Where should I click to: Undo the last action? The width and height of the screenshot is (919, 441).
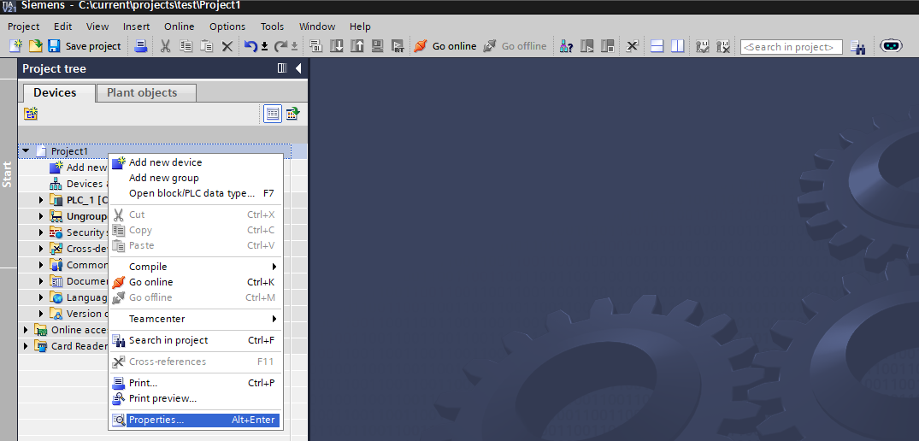tap(250, 45)
